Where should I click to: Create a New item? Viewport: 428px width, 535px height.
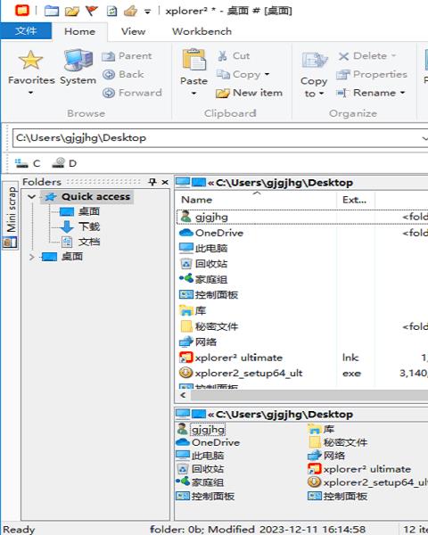250,93
